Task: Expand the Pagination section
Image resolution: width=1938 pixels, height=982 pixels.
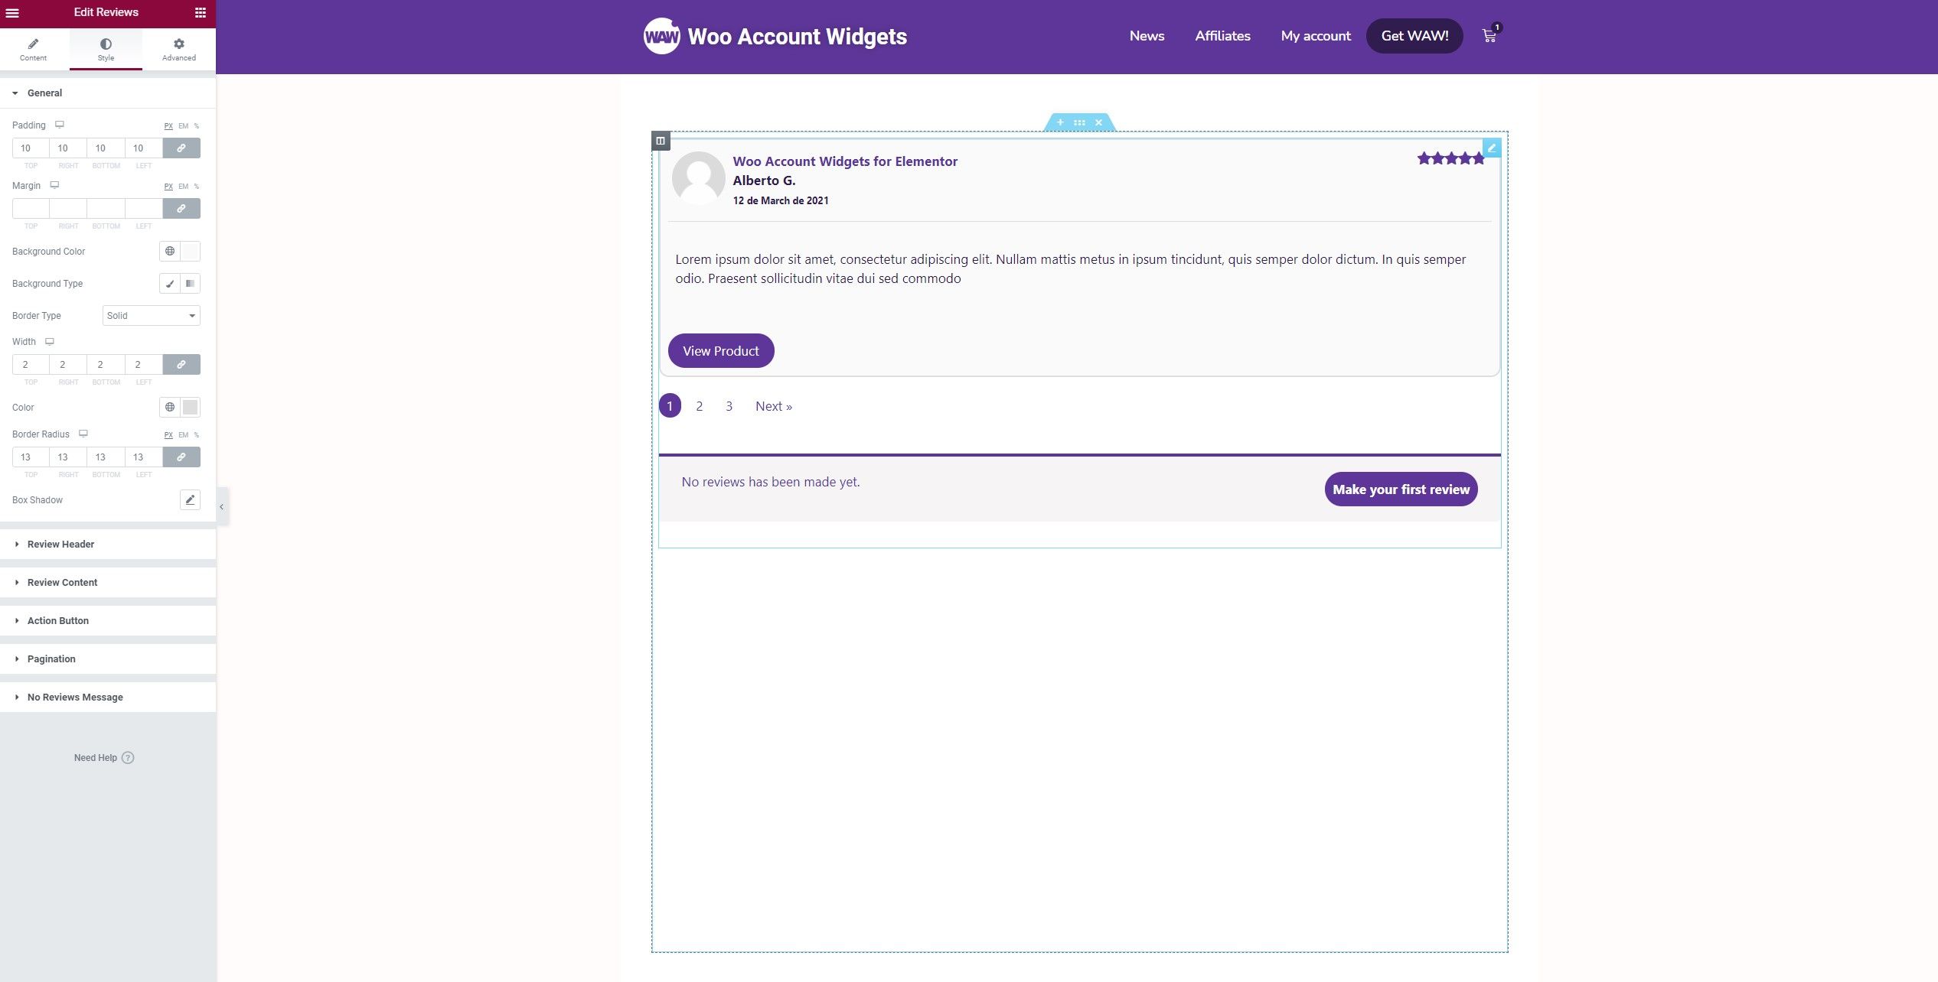Action: click(107, 659)
